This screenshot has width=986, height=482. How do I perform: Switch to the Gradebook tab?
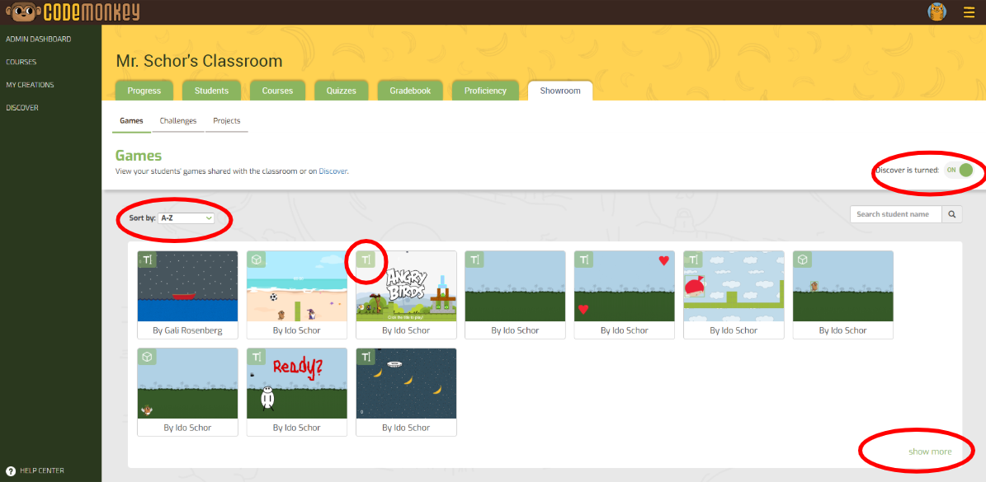pos(410,91)
